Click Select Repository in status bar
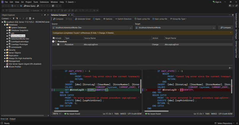This screenshot has height=125, width=239. (x=224, y=123)
